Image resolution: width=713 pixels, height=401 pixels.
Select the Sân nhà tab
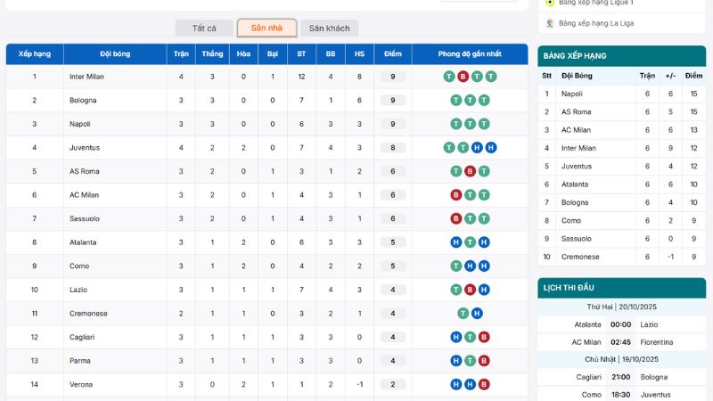tap(266, 29)
